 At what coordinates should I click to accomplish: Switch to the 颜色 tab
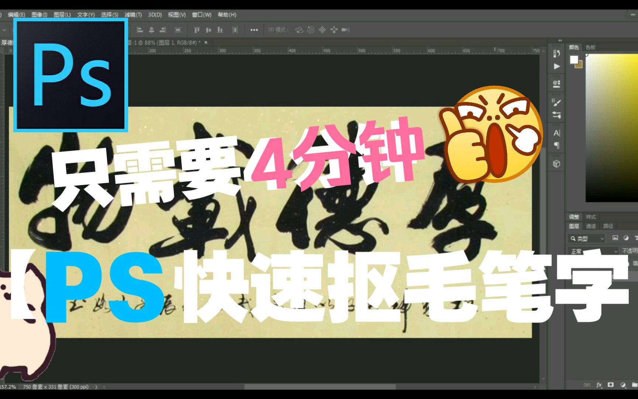[x=574, y=47]
